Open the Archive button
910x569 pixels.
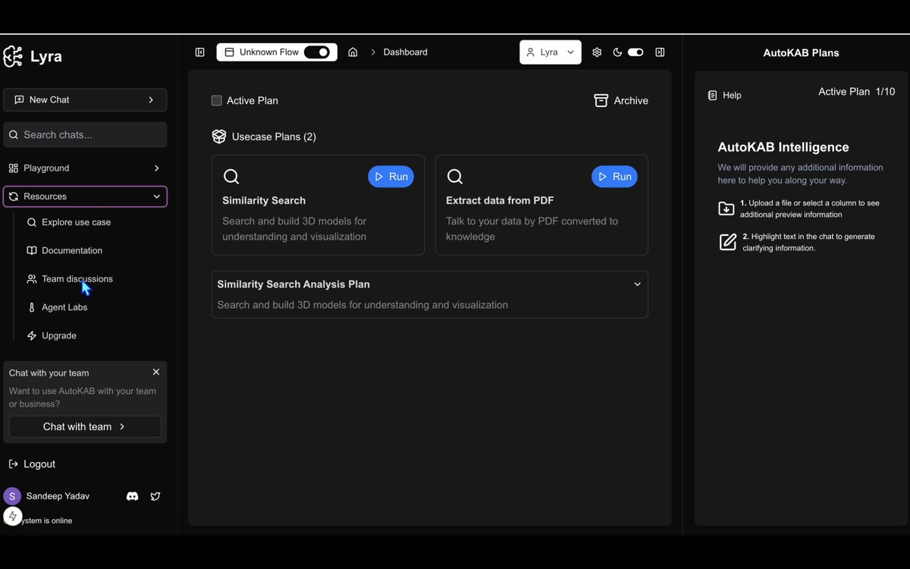(621, 100)
